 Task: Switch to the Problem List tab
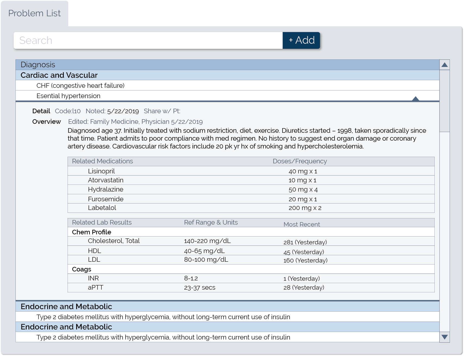pyautogui.click(x=34, y=13)
